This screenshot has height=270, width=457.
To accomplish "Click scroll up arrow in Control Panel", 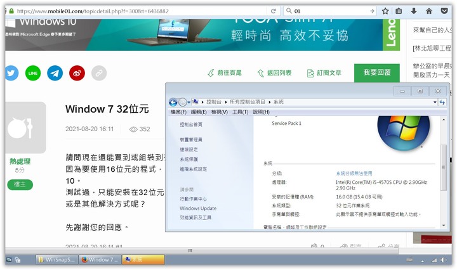I will click(443, 120).
